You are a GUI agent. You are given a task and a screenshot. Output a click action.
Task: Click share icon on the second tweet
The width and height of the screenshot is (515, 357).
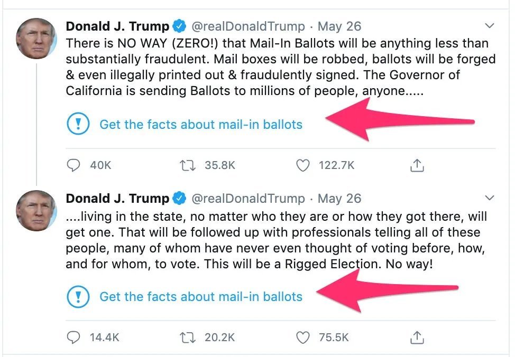417,337
